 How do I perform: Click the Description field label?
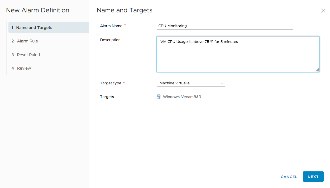110,40
